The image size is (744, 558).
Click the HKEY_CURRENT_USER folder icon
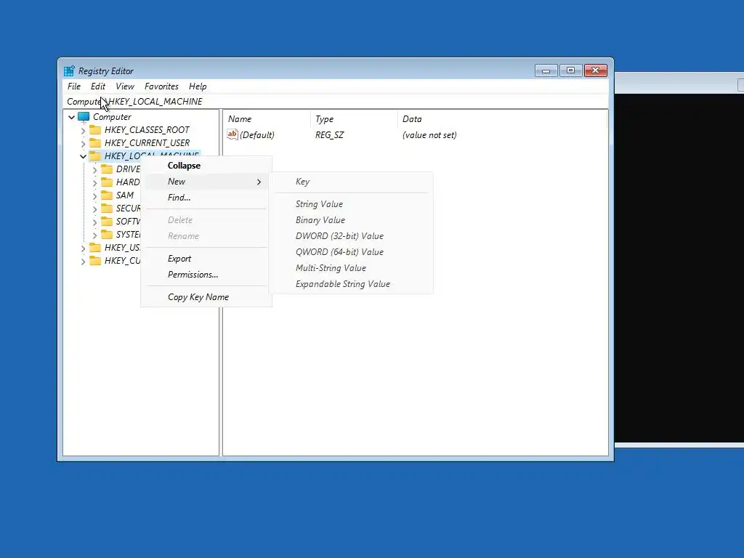click(x=95, y=143)
